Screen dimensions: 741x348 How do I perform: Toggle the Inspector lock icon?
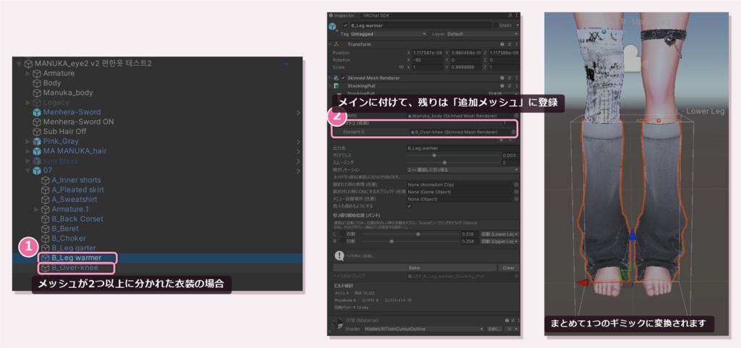coord(510,15)
